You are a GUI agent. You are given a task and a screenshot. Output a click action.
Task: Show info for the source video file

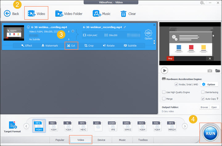click(28, 27)
